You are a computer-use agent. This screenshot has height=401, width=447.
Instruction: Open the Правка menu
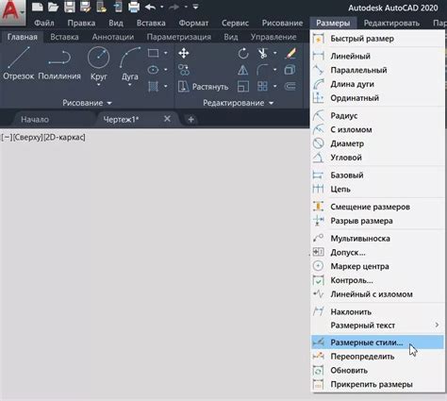(x=81, y=23)
